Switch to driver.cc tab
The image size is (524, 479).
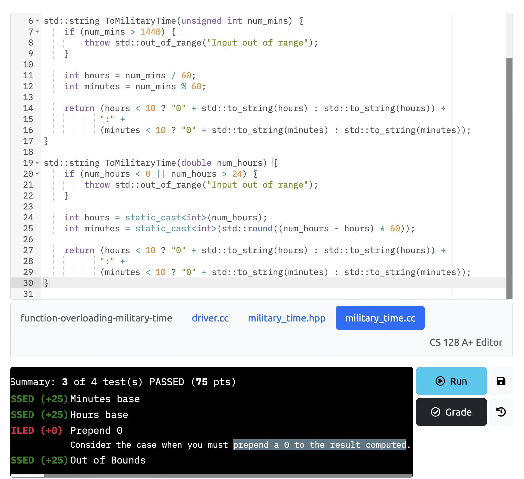(x=210, y=318)
